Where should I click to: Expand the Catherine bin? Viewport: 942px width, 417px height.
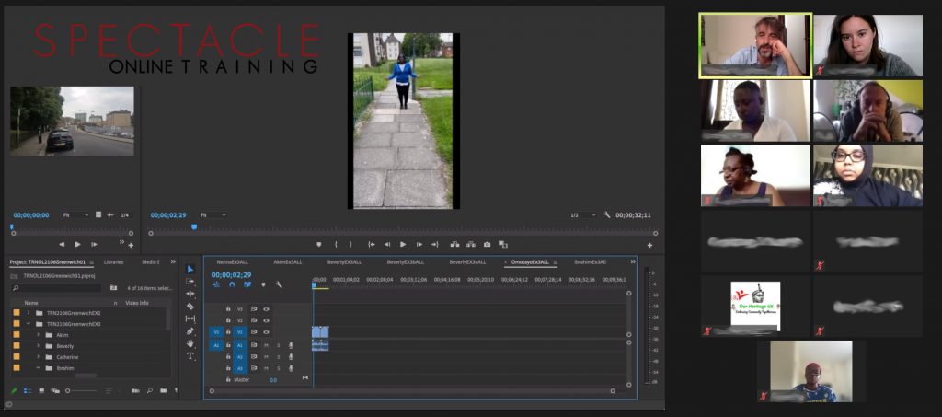[x=38, y=357]
